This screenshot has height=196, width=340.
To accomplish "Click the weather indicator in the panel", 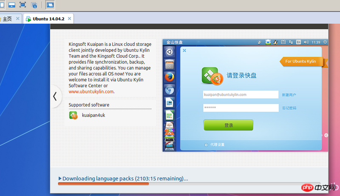I will [259, 42].
